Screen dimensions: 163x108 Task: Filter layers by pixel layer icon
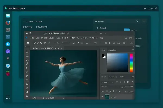coord(117,82)
